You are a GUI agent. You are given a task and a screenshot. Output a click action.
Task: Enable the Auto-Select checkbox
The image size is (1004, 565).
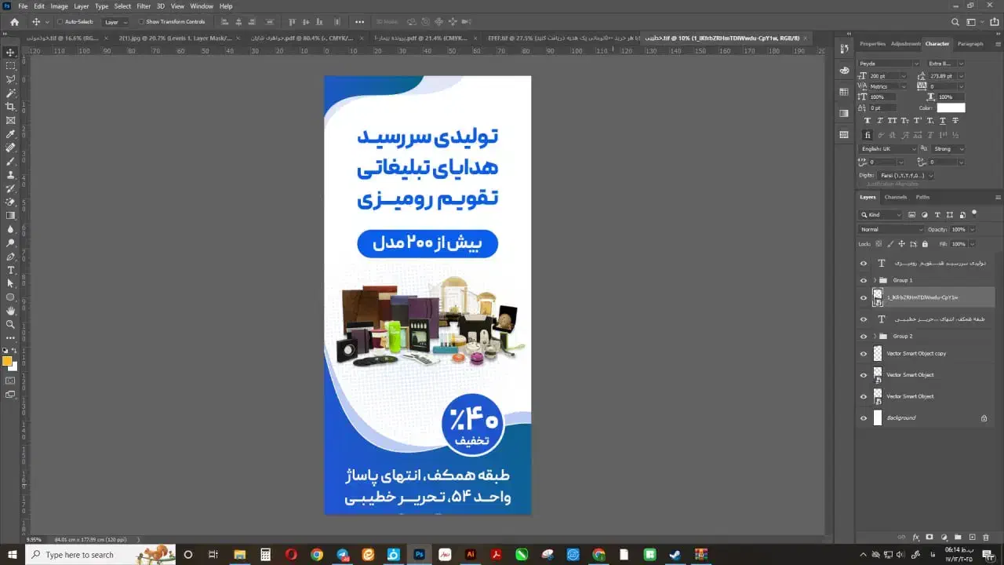[60, 22]
